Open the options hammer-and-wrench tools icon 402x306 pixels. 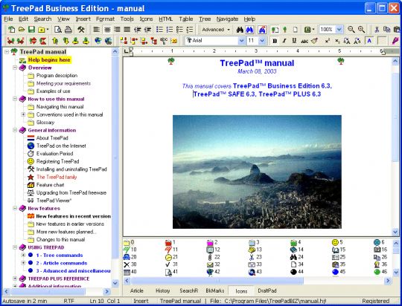click(x=81, y=30)
